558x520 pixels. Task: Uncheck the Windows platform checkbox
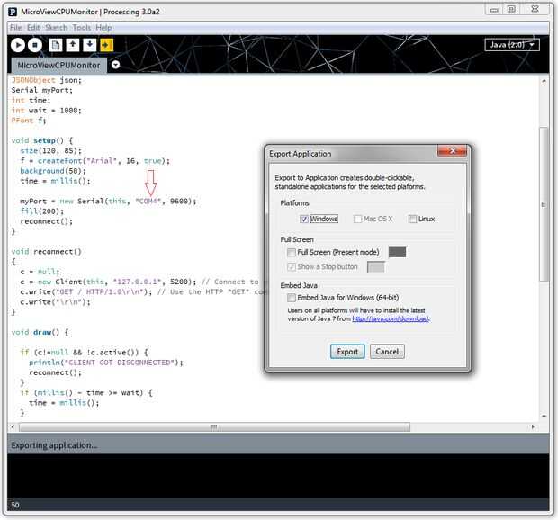pos(303,220)
